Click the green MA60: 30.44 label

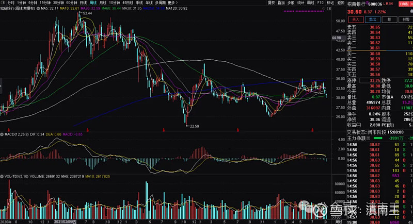point(111,8)
